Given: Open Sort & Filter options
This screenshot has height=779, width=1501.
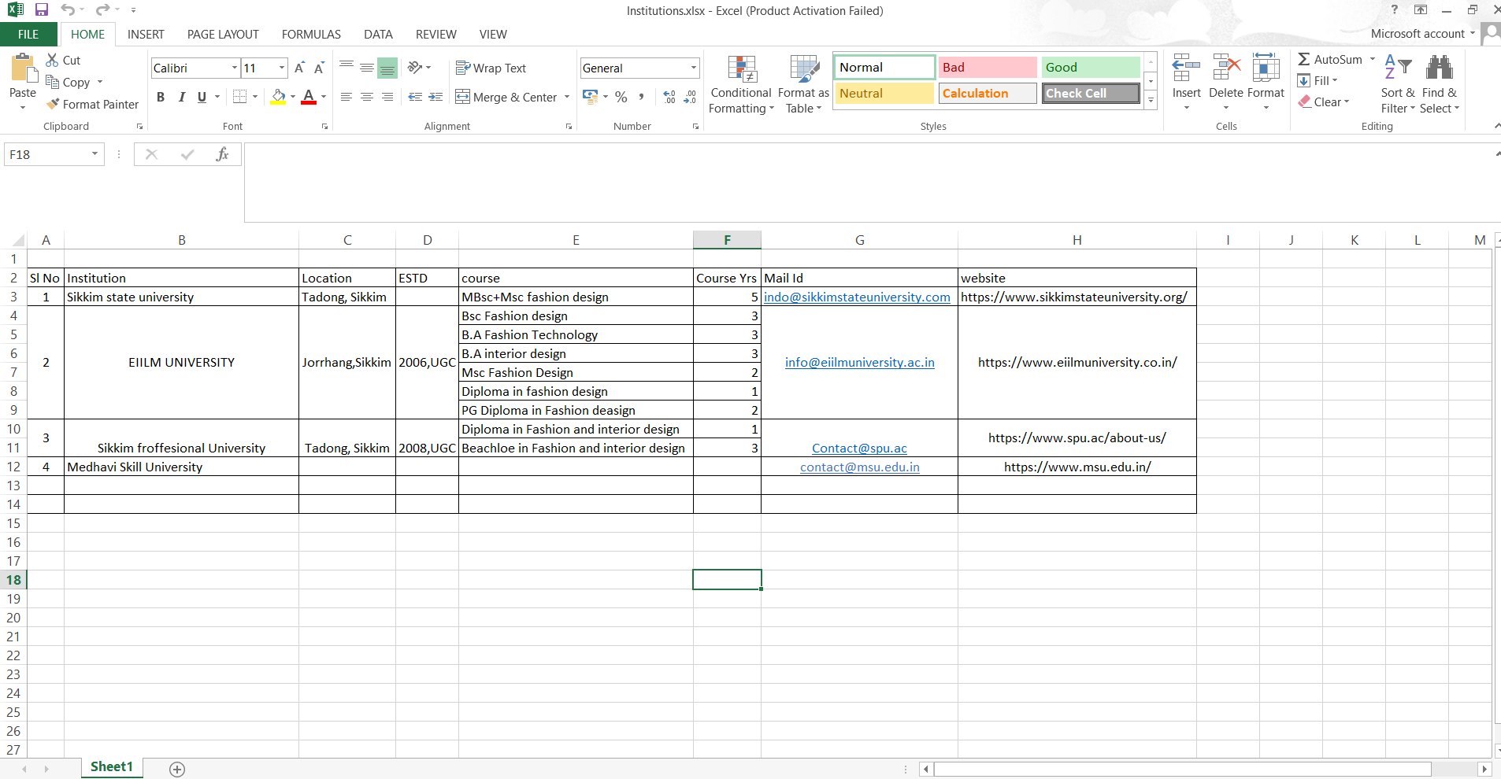Looking at the screenshot, I should point(1398,84).
